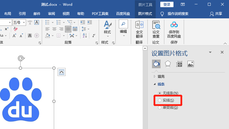
Task: Click 全文翻译 button
Action: click(139, 29)
